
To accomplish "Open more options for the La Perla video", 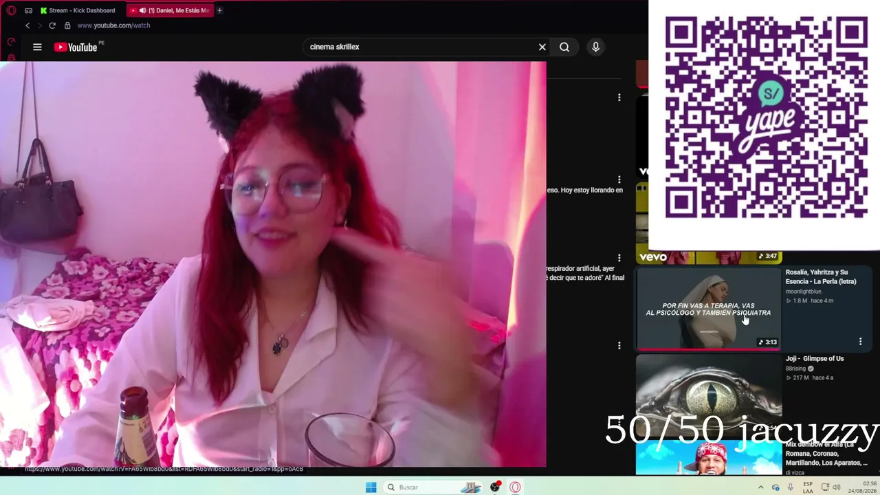I will [860, 342].
